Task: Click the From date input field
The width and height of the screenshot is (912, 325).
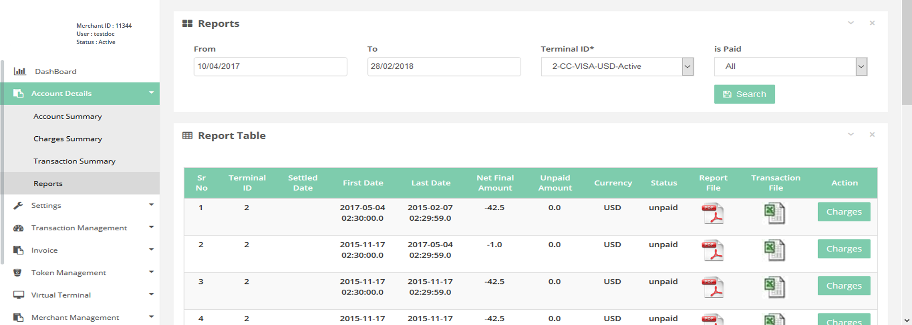Action: click(270, 66)
